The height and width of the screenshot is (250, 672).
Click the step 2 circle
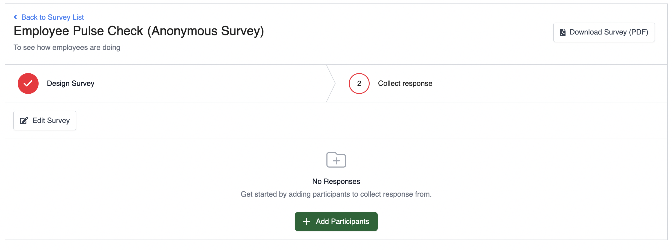pos(359,84)
